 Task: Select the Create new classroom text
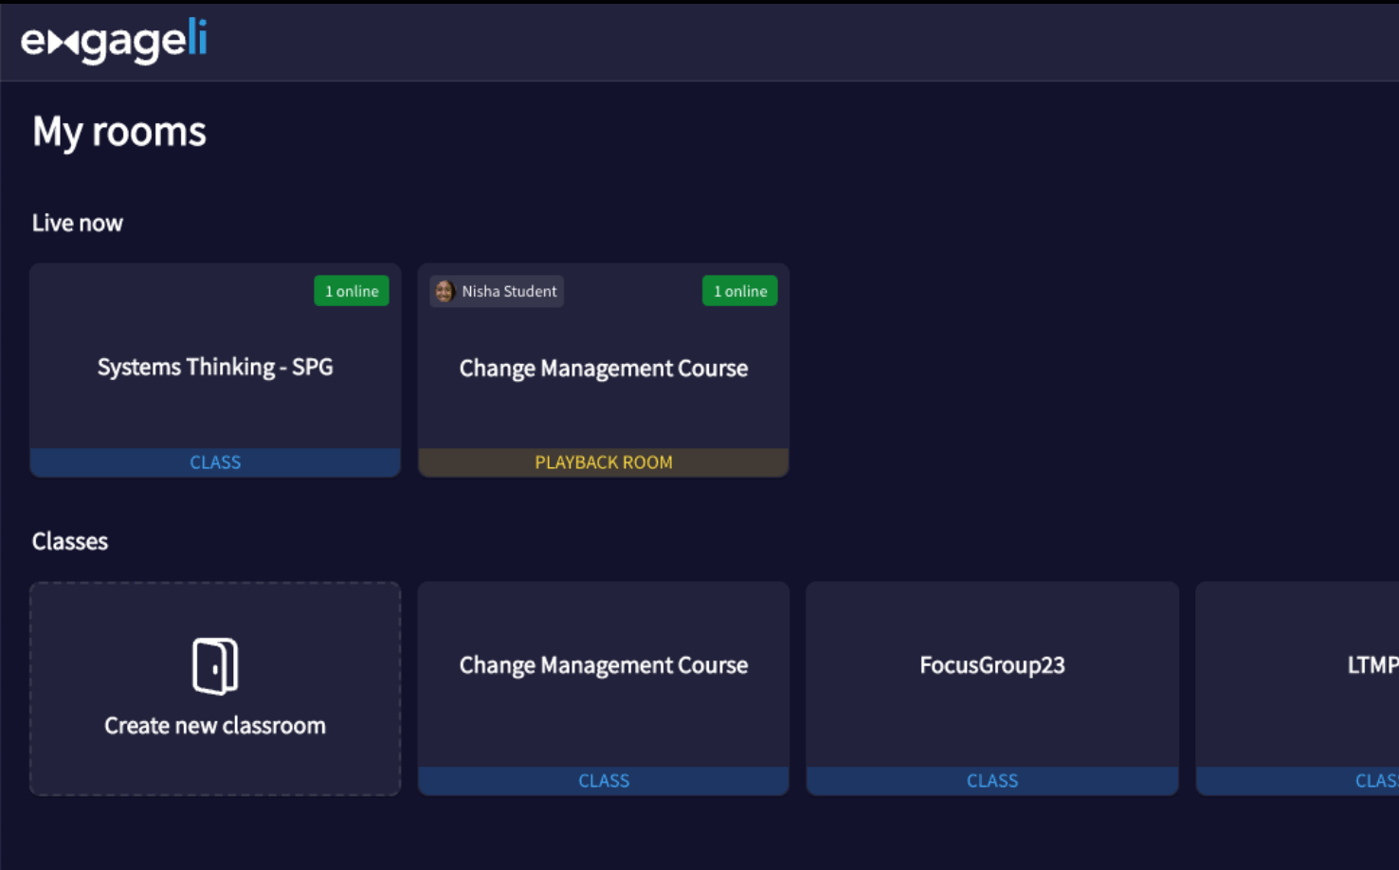click(x=215, y=726)
